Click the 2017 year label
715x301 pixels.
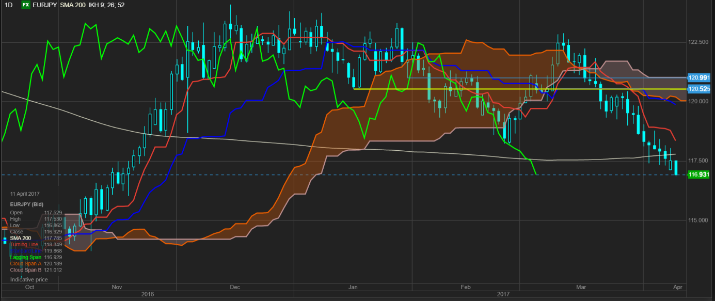tap(503, 294)
